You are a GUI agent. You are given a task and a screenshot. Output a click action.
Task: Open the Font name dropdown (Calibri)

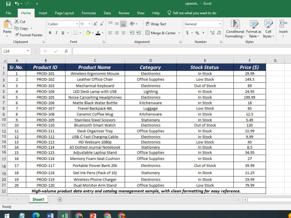pyautogui.click(x=77, y=24)
